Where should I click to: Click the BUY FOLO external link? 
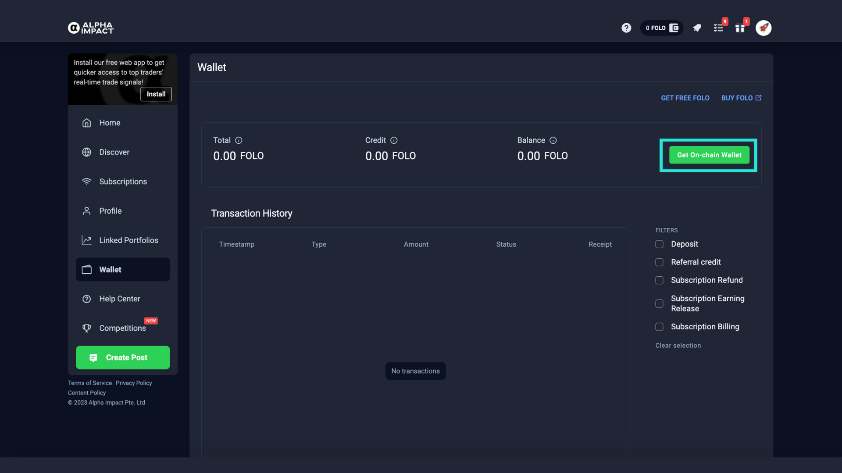[x=741, y=98]
